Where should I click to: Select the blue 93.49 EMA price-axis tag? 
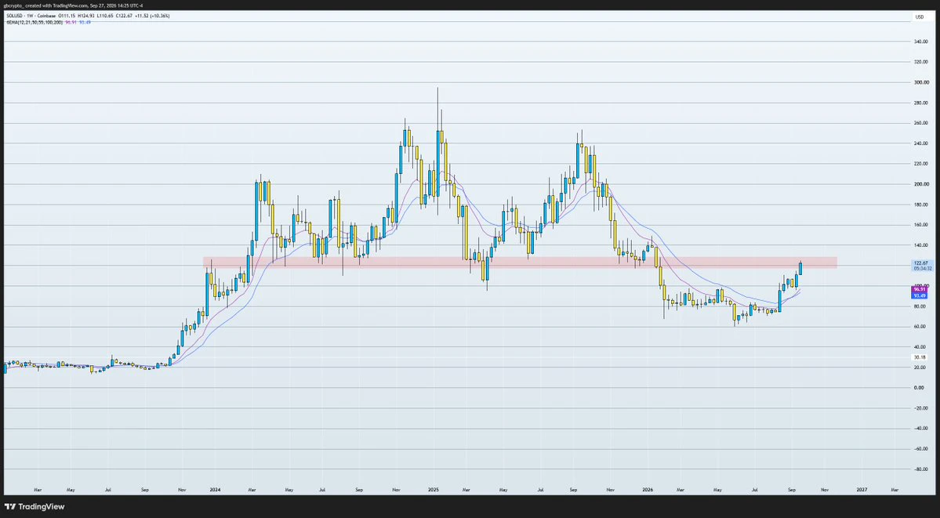click(920, 295)
